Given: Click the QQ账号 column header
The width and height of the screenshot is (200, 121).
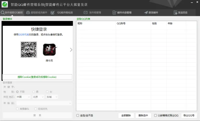Looking at the screenshot, I should [x=133, y=23].
